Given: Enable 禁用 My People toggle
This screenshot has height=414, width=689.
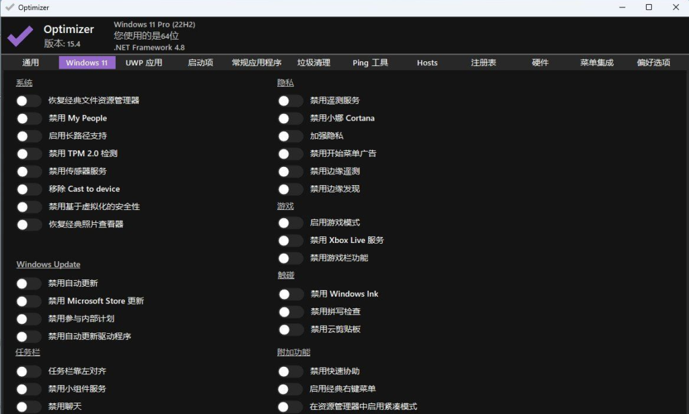Looking at the screenshot, I should coord(28,118).
